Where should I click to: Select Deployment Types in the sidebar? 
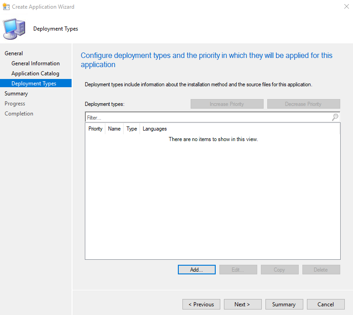click(34, 84)
